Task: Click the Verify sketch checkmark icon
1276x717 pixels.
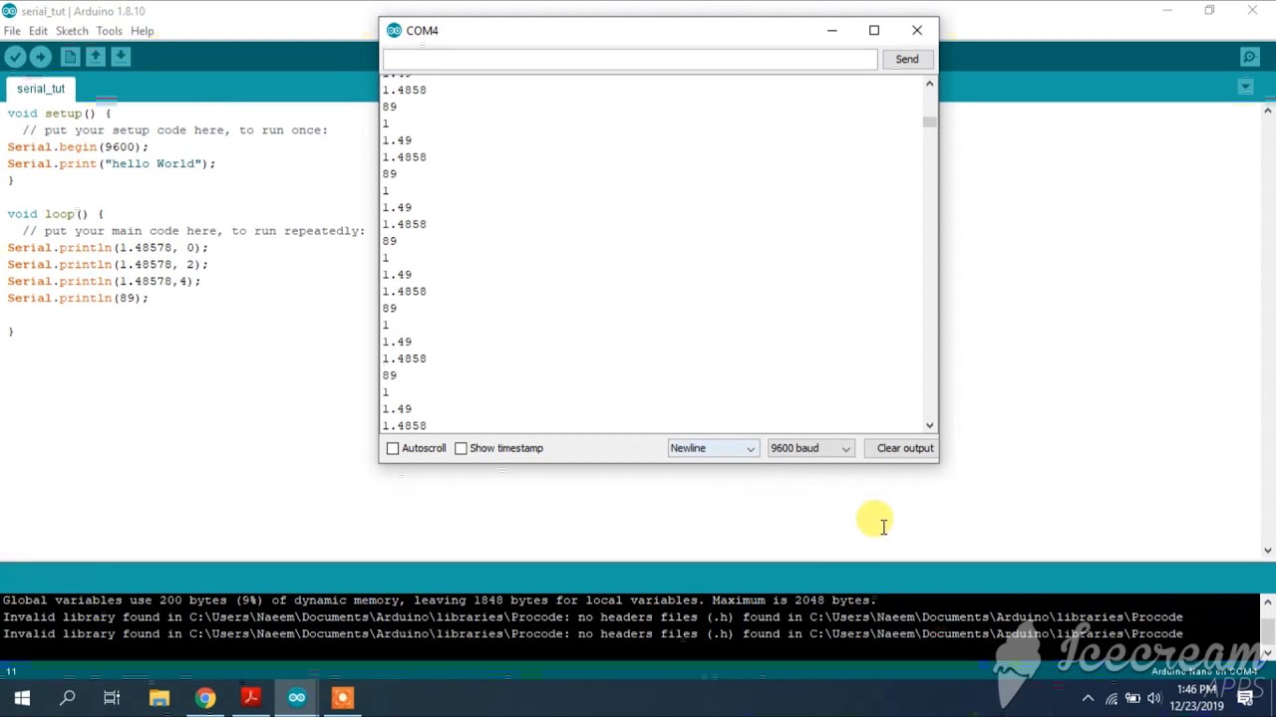Action: pyautogui.click(x=15, y=58)
